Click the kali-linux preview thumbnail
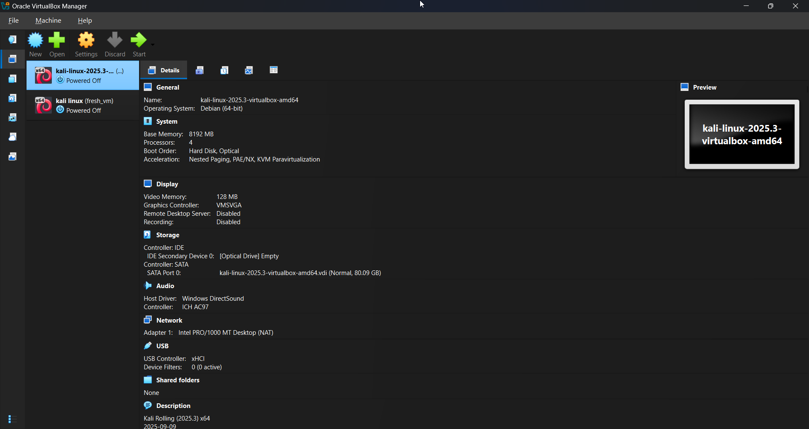This screenshot has height=429, width=809. click(742, 134)
